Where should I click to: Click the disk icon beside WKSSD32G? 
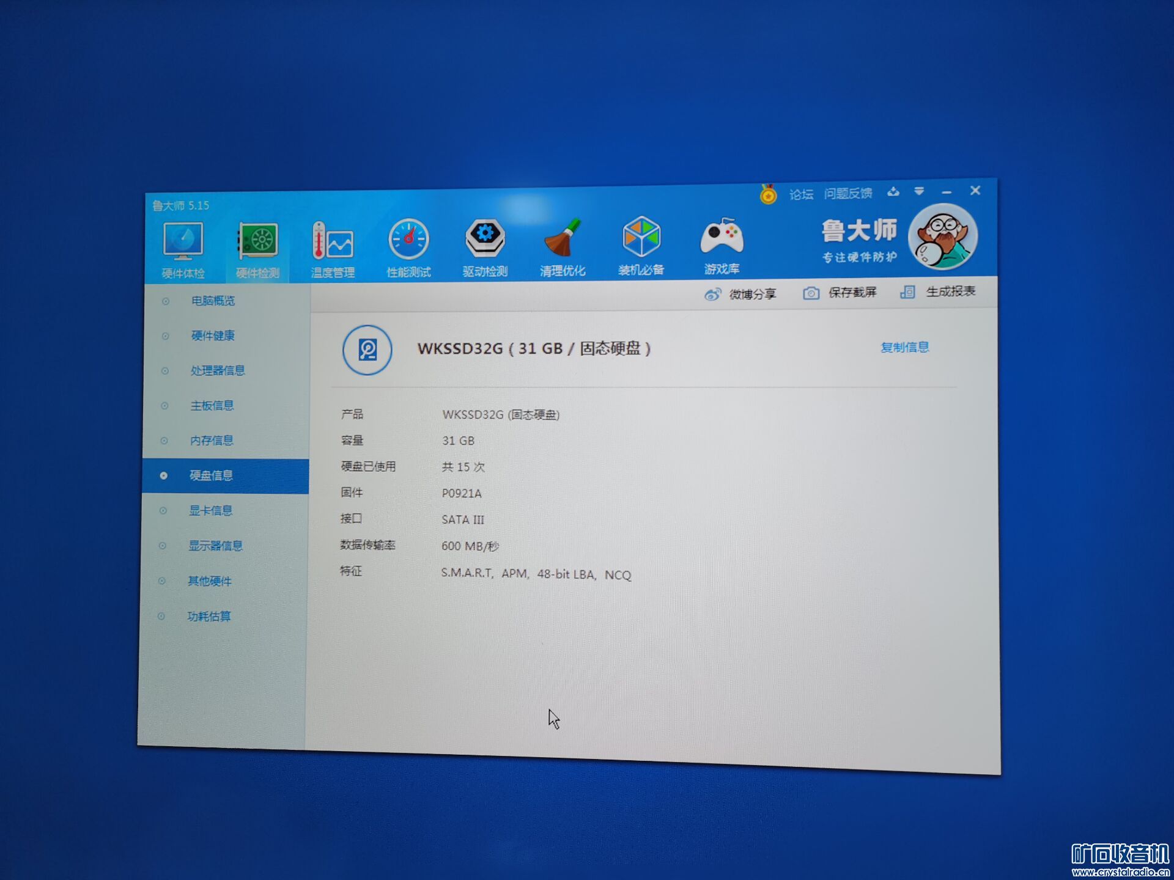[x=367, y=350]
